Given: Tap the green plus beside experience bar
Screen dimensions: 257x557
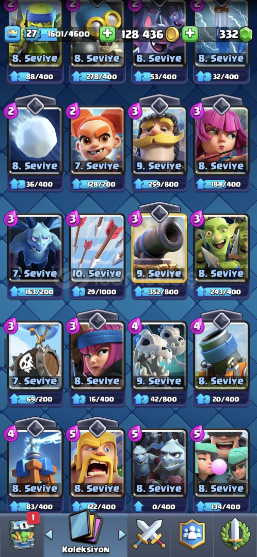Looking at the screenshot, I should tap(107, 35).
